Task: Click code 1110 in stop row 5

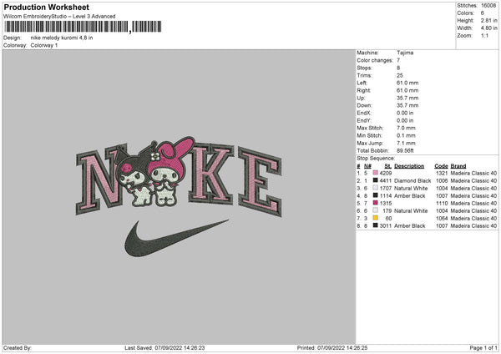Action: point(442,203)
